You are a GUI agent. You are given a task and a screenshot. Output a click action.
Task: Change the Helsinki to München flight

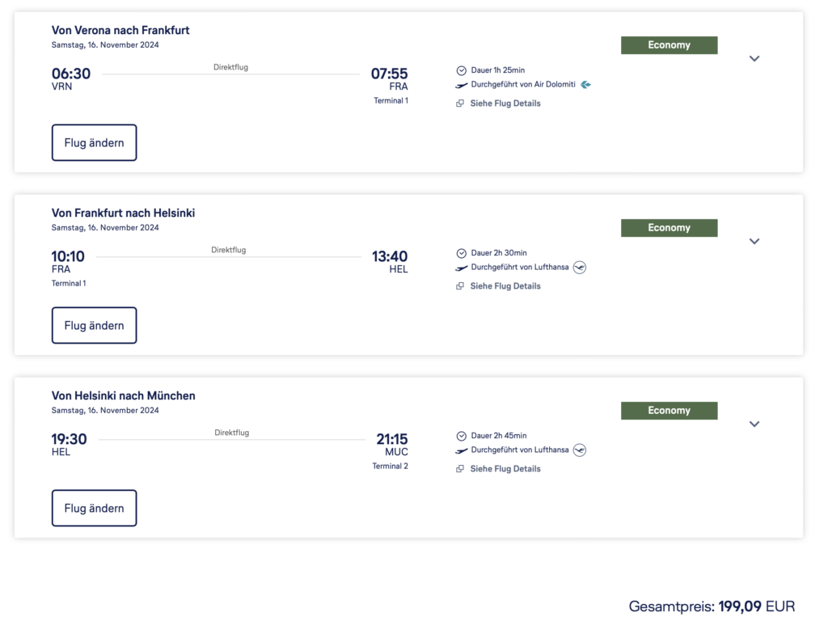click(94, 508)
